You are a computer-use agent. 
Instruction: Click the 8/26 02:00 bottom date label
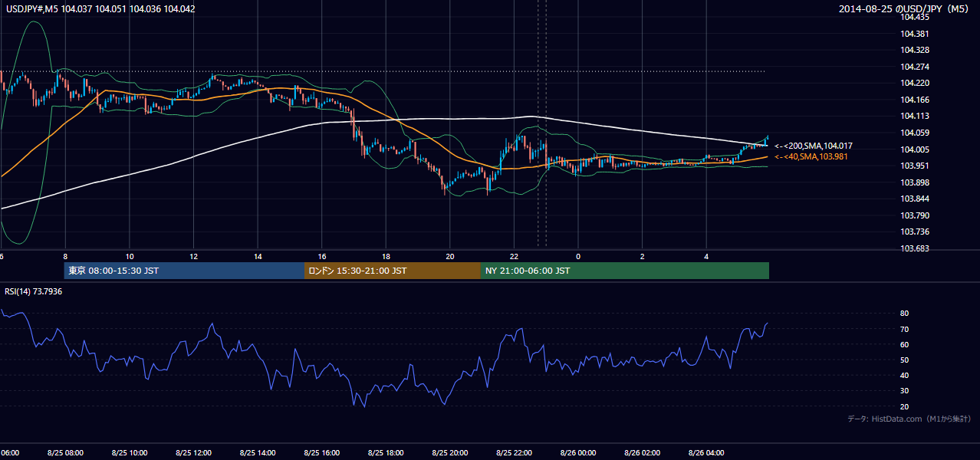(643, 453)
